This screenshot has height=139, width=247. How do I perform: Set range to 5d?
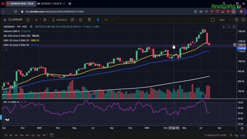click(x=10, y=135)
